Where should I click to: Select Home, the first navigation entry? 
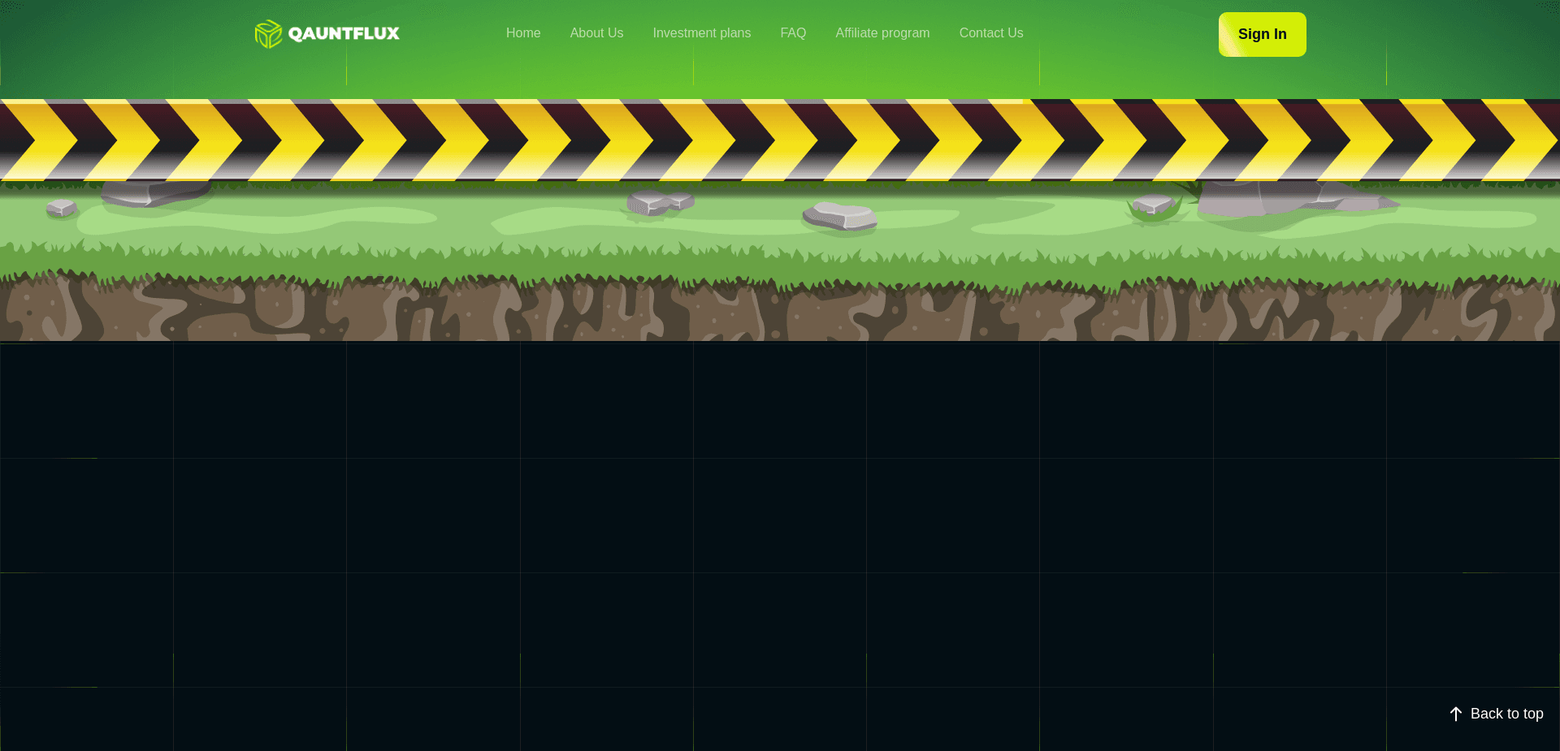522,33
